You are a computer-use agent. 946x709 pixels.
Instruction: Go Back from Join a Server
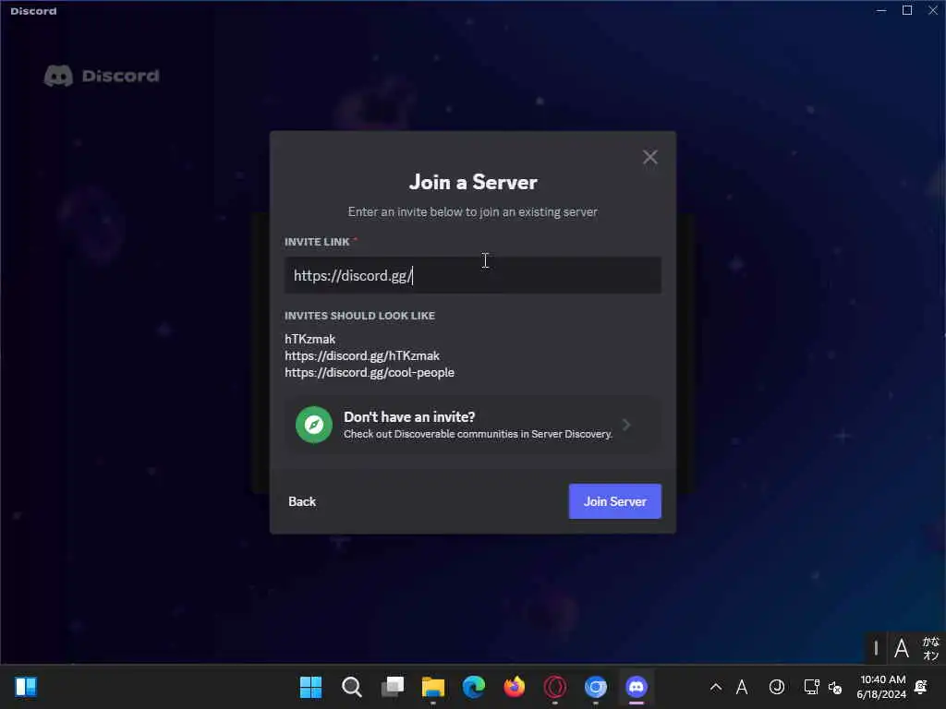[x=302, y=501]
